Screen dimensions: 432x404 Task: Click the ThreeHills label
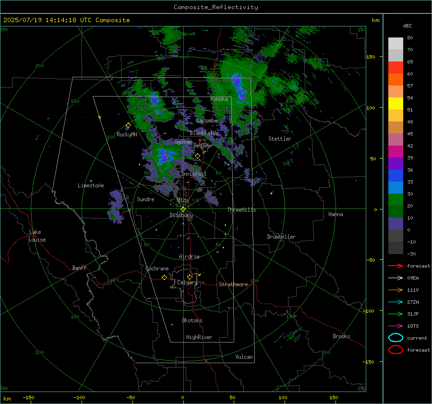[241, 210]
